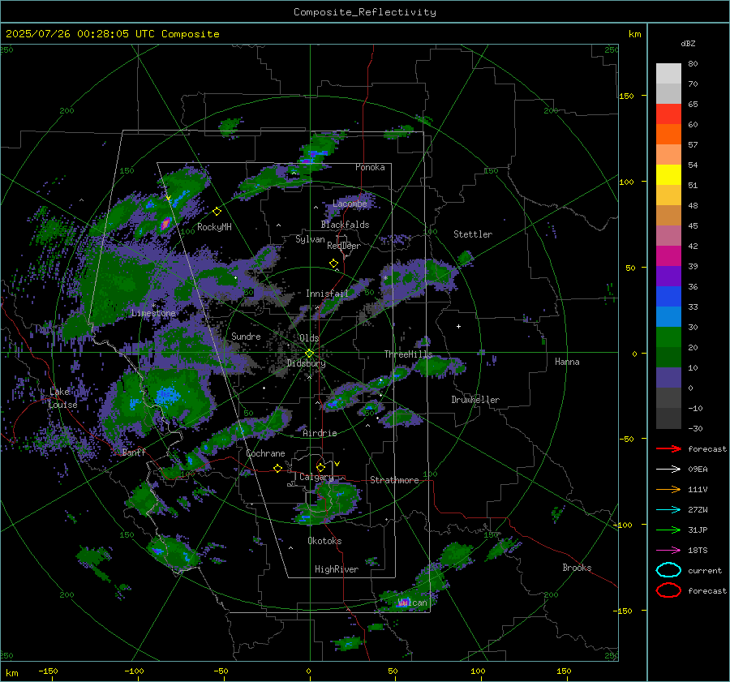
Task: Click the orange-pink storm core northwest of RockyMH
Action: [165, 224]
